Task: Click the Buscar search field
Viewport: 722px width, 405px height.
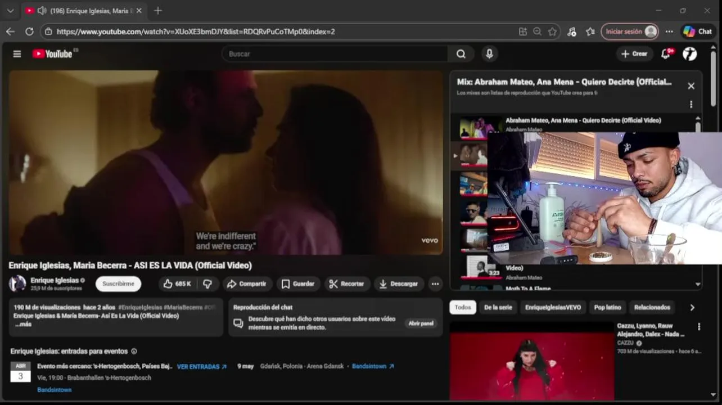Action: (x=335, y=54)
